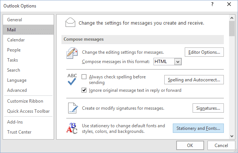Click the ABC checkmark spelling icon
238x153 pixels.
(72, 79)
